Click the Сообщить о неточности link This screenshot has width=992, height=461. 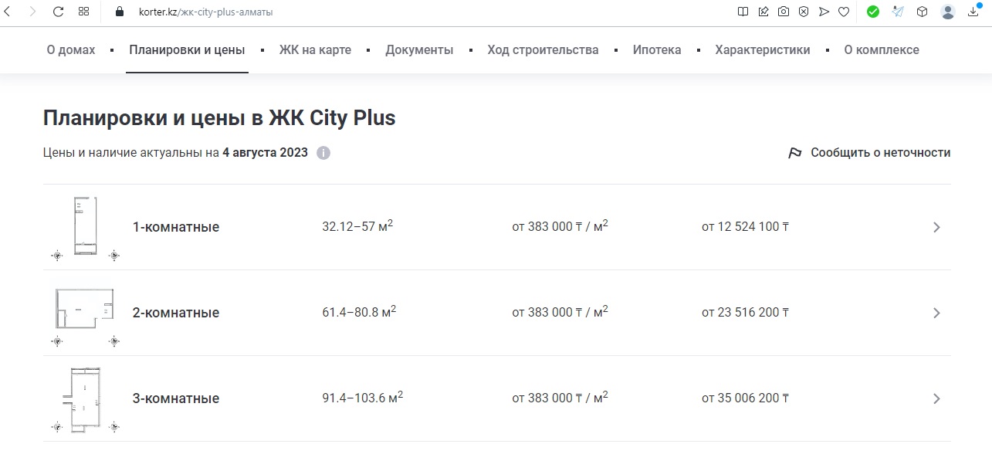click(880, 153)
